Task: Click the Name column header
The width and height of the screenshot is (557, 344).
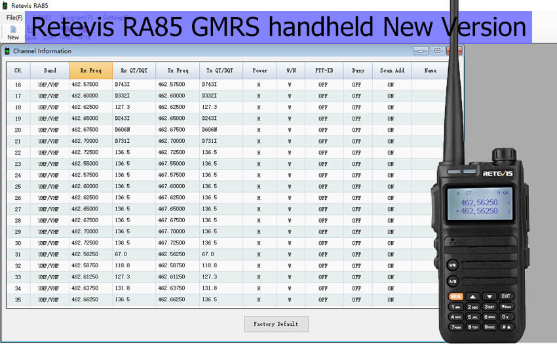Action: click(x=430, y=71)
